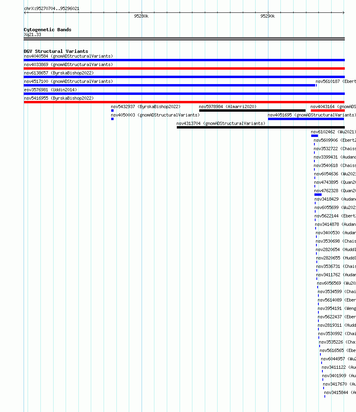Click nsv3417670 variant label
Viewport: 356px width, 412px height.
pyautogui.click(x=340, y=384)
